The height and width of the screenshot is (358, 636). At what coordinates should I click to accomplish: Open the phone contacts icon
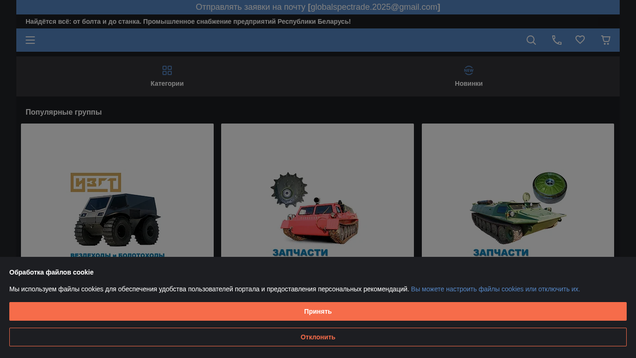[x=557, y=40]
